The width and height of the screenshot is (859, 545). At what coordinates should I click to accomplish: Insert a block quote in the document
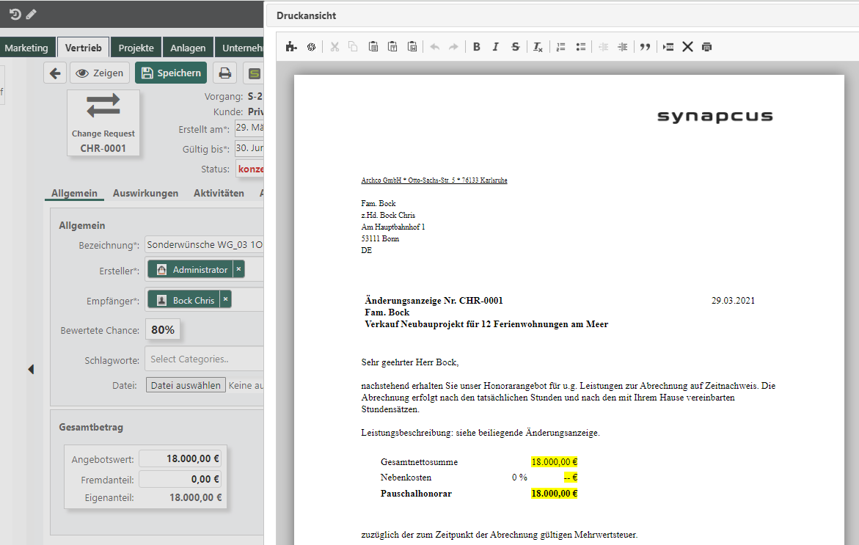pos(645,46)
